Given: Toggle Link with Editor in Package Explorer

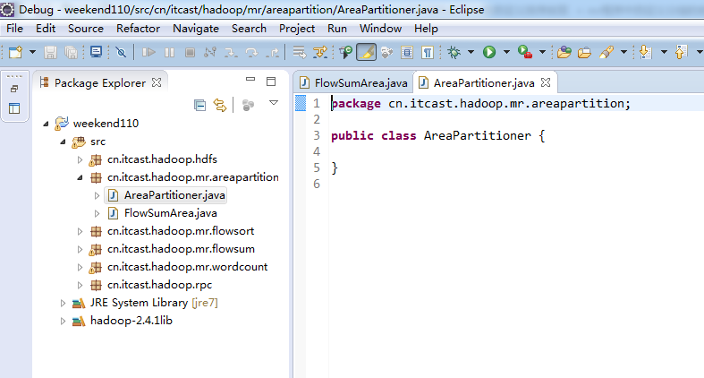Looking at the screenshot, I should coord(220,105).
